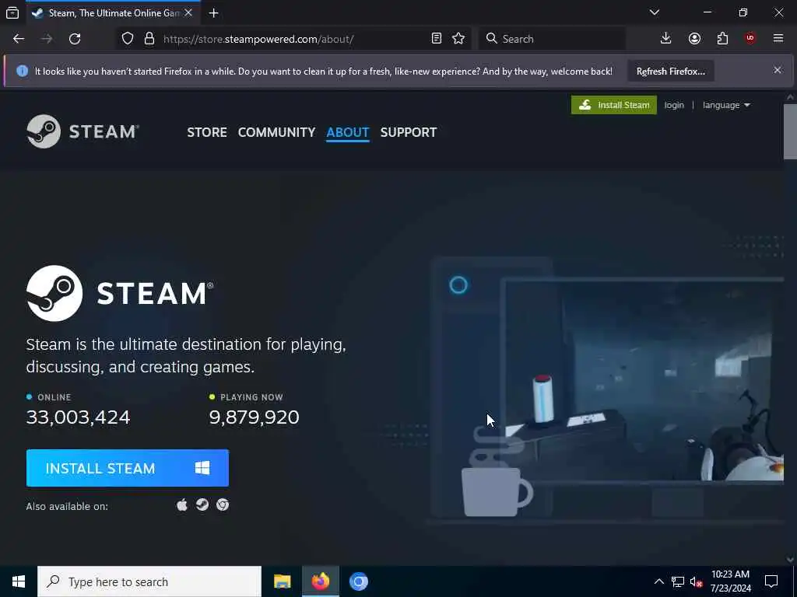797x597 pixels.
Task: Click the muted volume tray icon
Action: click(x=696, y=581)
